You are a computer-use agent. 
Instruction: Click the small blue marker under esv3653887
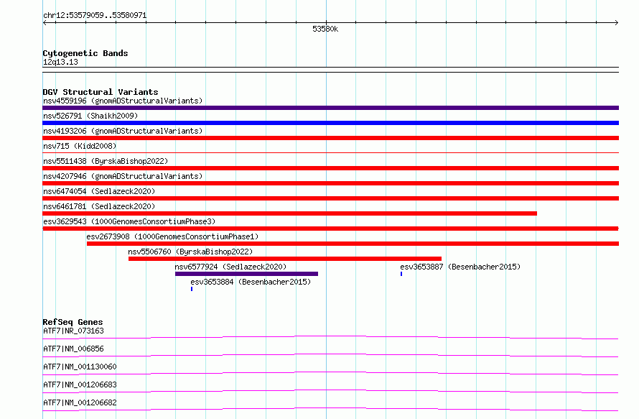(x=401, y=274)
